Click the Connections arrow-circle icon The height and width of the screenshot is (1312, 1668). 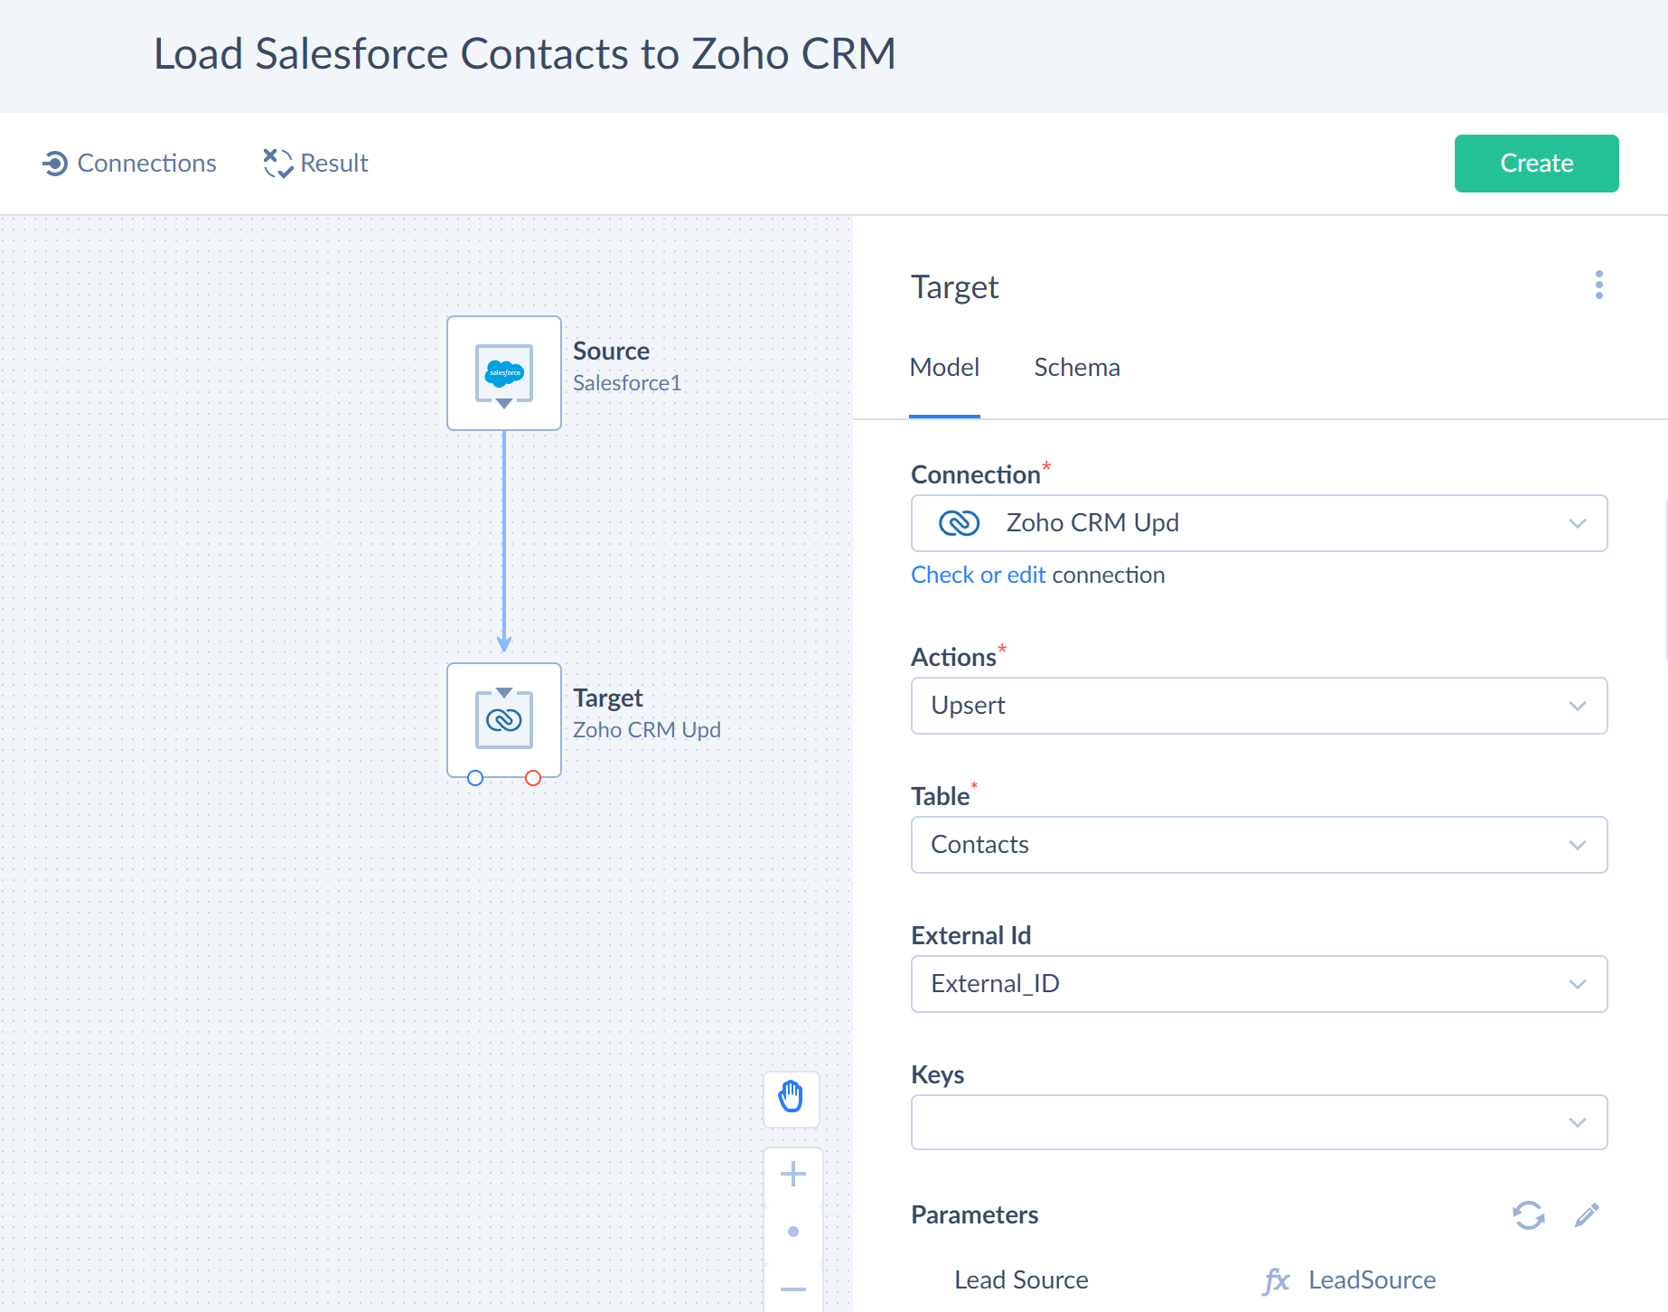click(55, 164)
